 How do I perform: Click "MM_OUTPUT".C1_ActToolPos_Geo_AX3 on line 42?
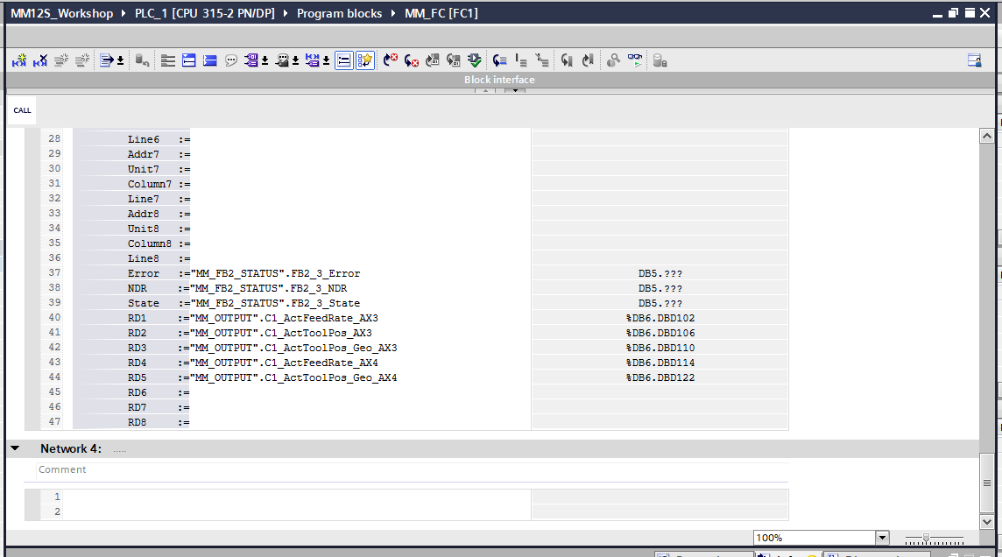pos(294,349)
